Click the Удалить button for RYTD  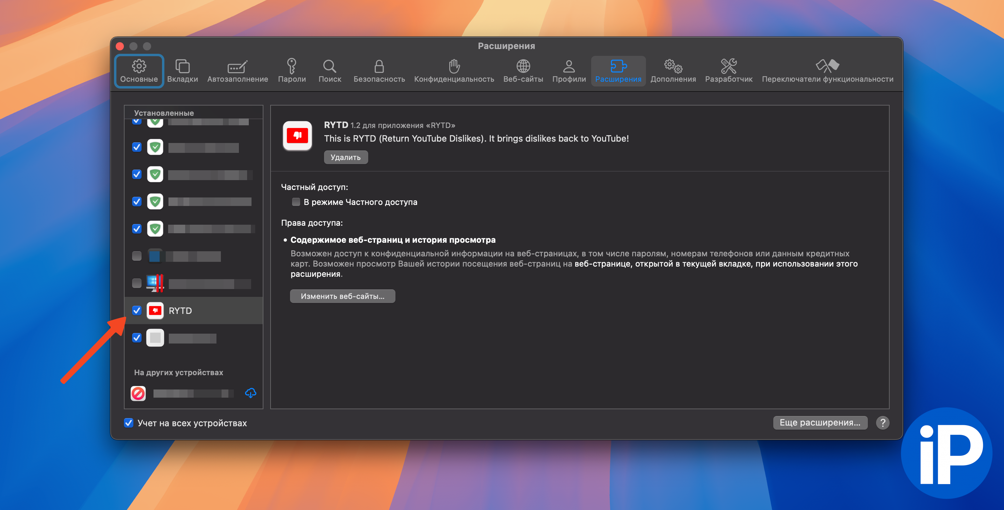(x=345, y=157)
